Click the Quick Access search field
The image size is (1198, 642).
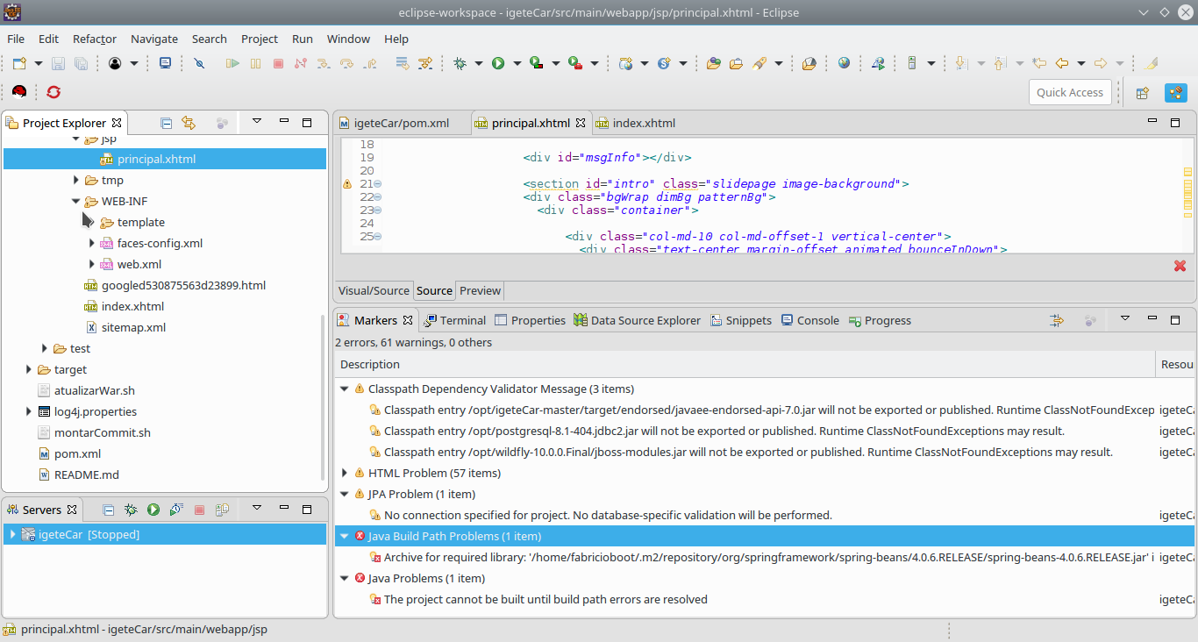point(1069,92)
